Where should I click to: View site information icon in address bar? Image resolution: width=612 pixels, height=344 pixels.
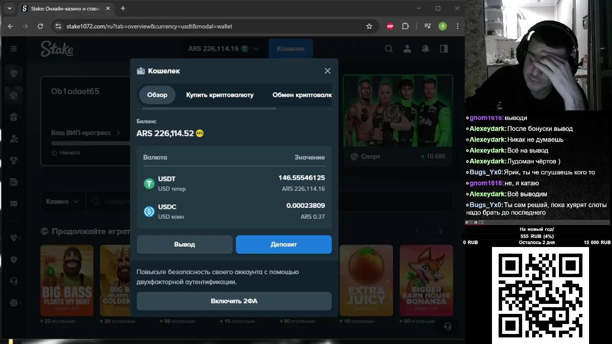pyautogui.click(x=58, y=26)
